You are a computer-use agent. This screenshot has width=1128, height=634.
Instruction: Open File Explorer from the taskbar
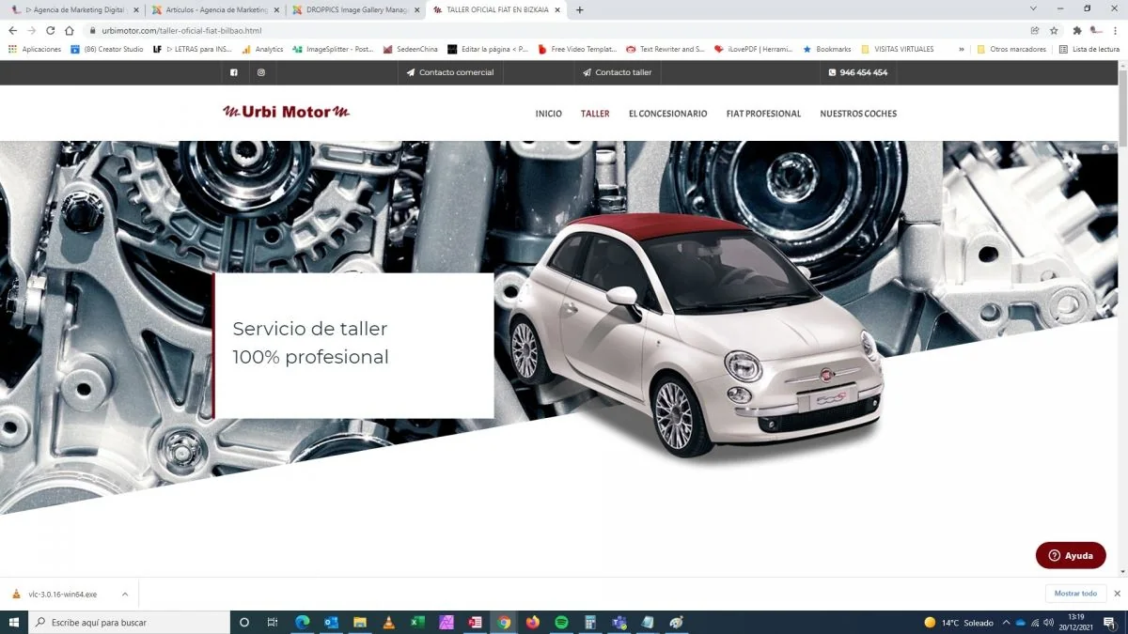pos(360,622)
